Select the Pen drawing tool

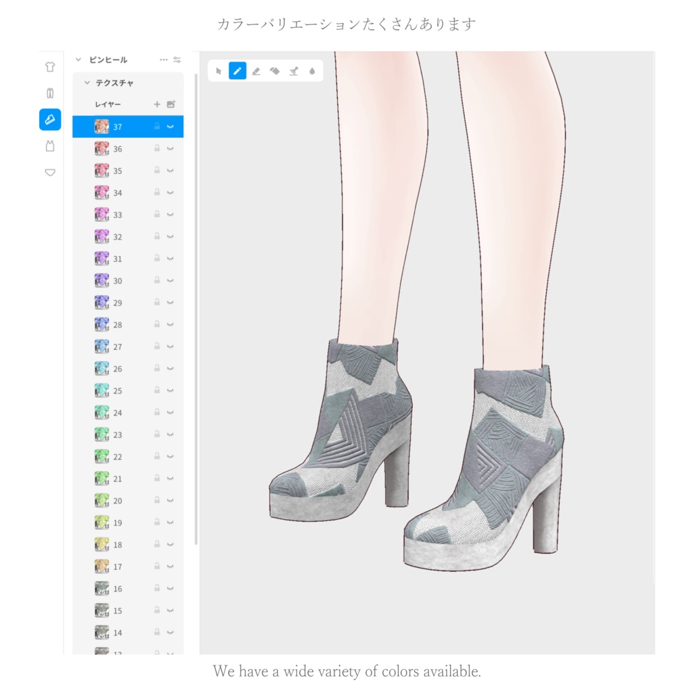point(238,70)
